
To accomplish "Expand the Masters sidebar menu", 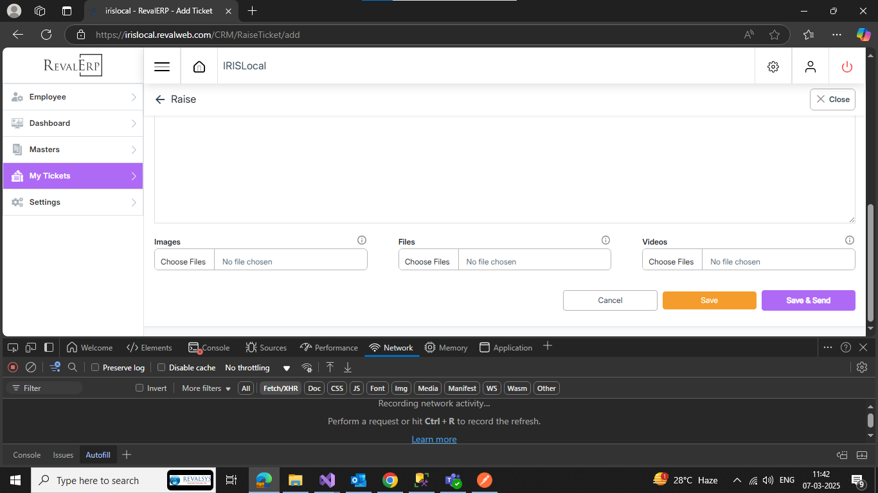I will click(73, 150).
